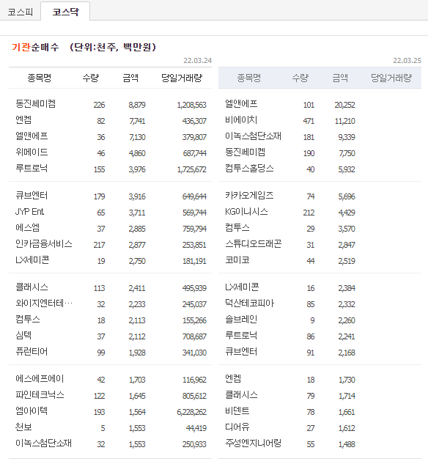Viewport: 428px width, 464px height.
Task: Open 덕산테코피아 stock link
Action: click(x=249, y=303)
